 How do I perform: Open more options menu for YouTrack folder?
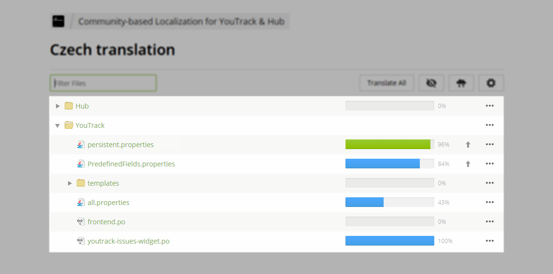click(489, 125)
